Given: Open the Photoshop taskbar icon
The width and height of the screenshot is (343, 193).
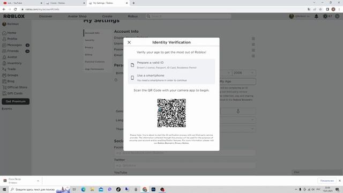Looking at the screenshot, I should click(153, 189).
